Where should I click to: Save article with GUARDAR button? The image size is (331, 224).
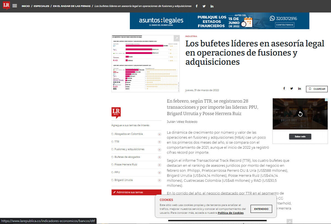coord(317,89)
